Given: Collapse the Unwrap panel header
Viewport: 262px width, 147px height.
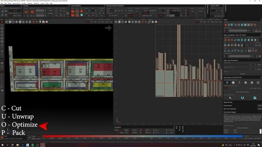Looking at the screenshot, I should tap(46, 6).
